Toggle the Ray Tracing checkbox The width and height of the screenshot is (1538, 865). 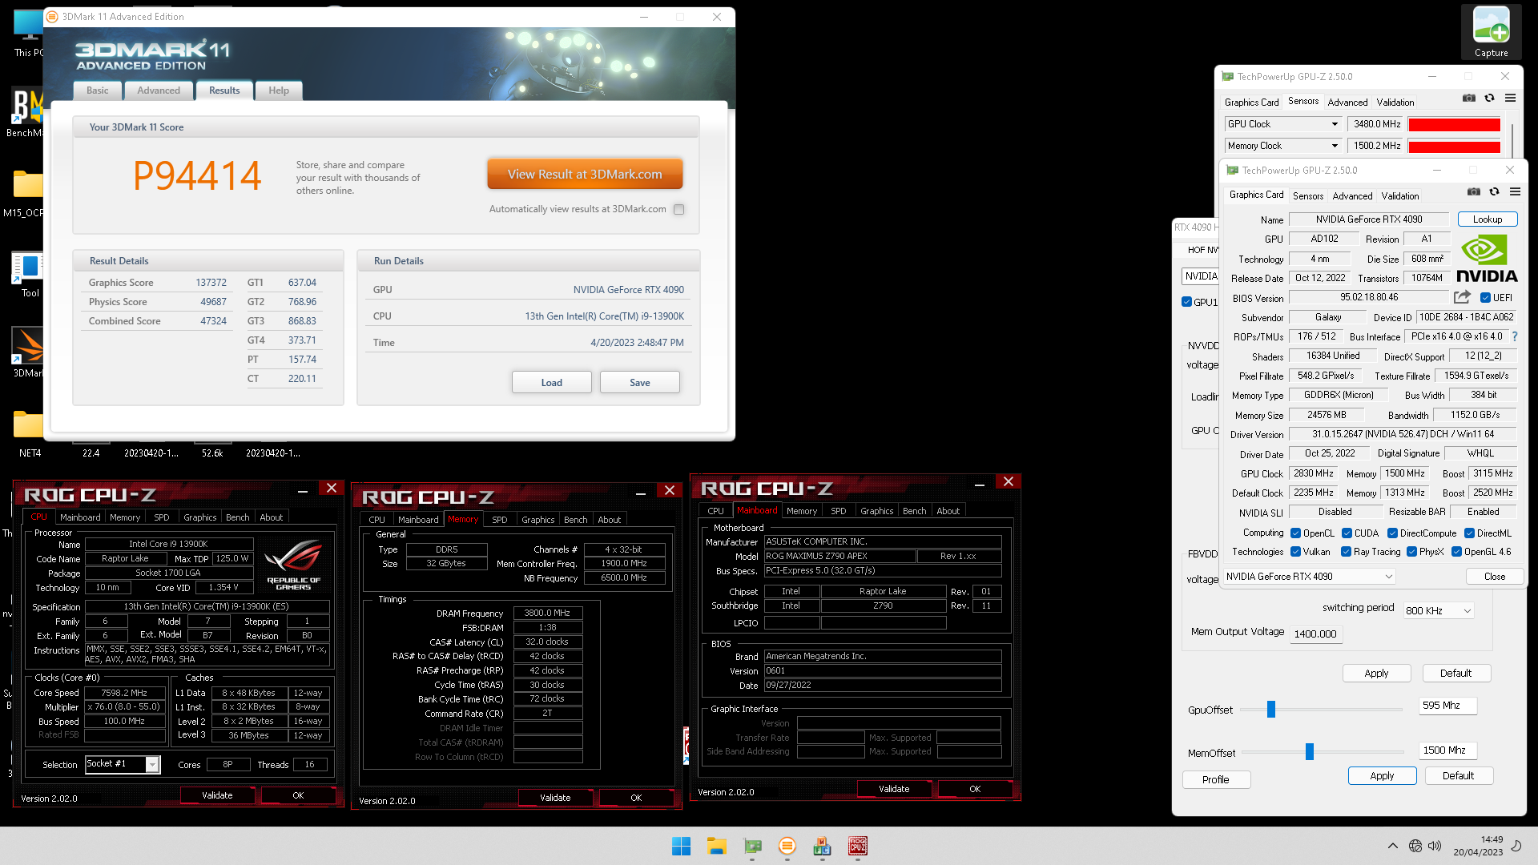tap(1346, 552)
